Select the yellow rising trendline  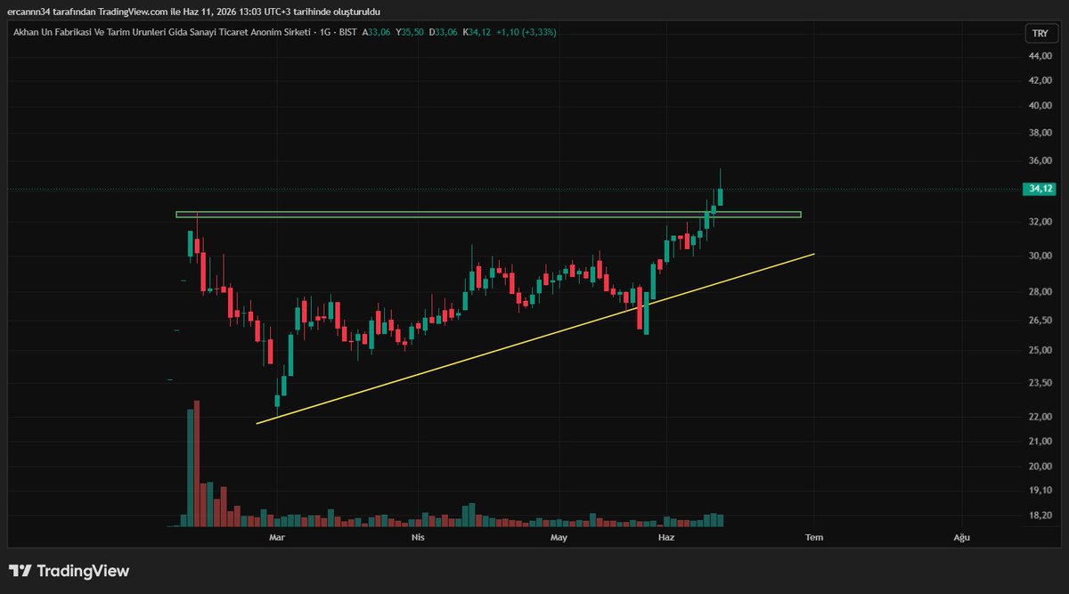pyautogui.click(x=534, y=338)
